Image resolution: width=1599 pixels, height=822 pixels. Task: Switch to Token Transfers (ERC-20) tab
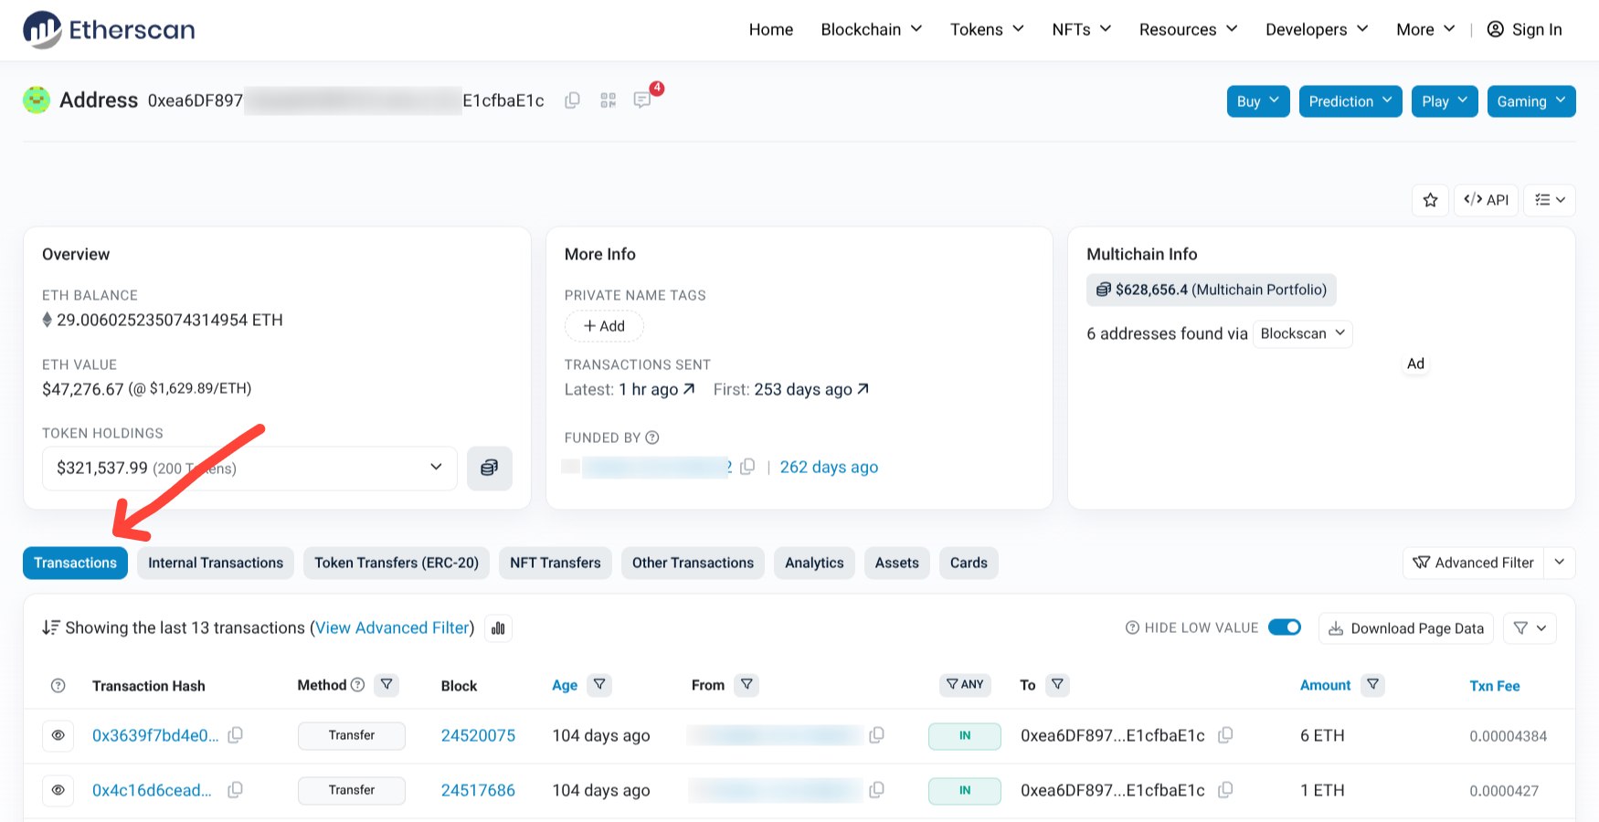397,563
